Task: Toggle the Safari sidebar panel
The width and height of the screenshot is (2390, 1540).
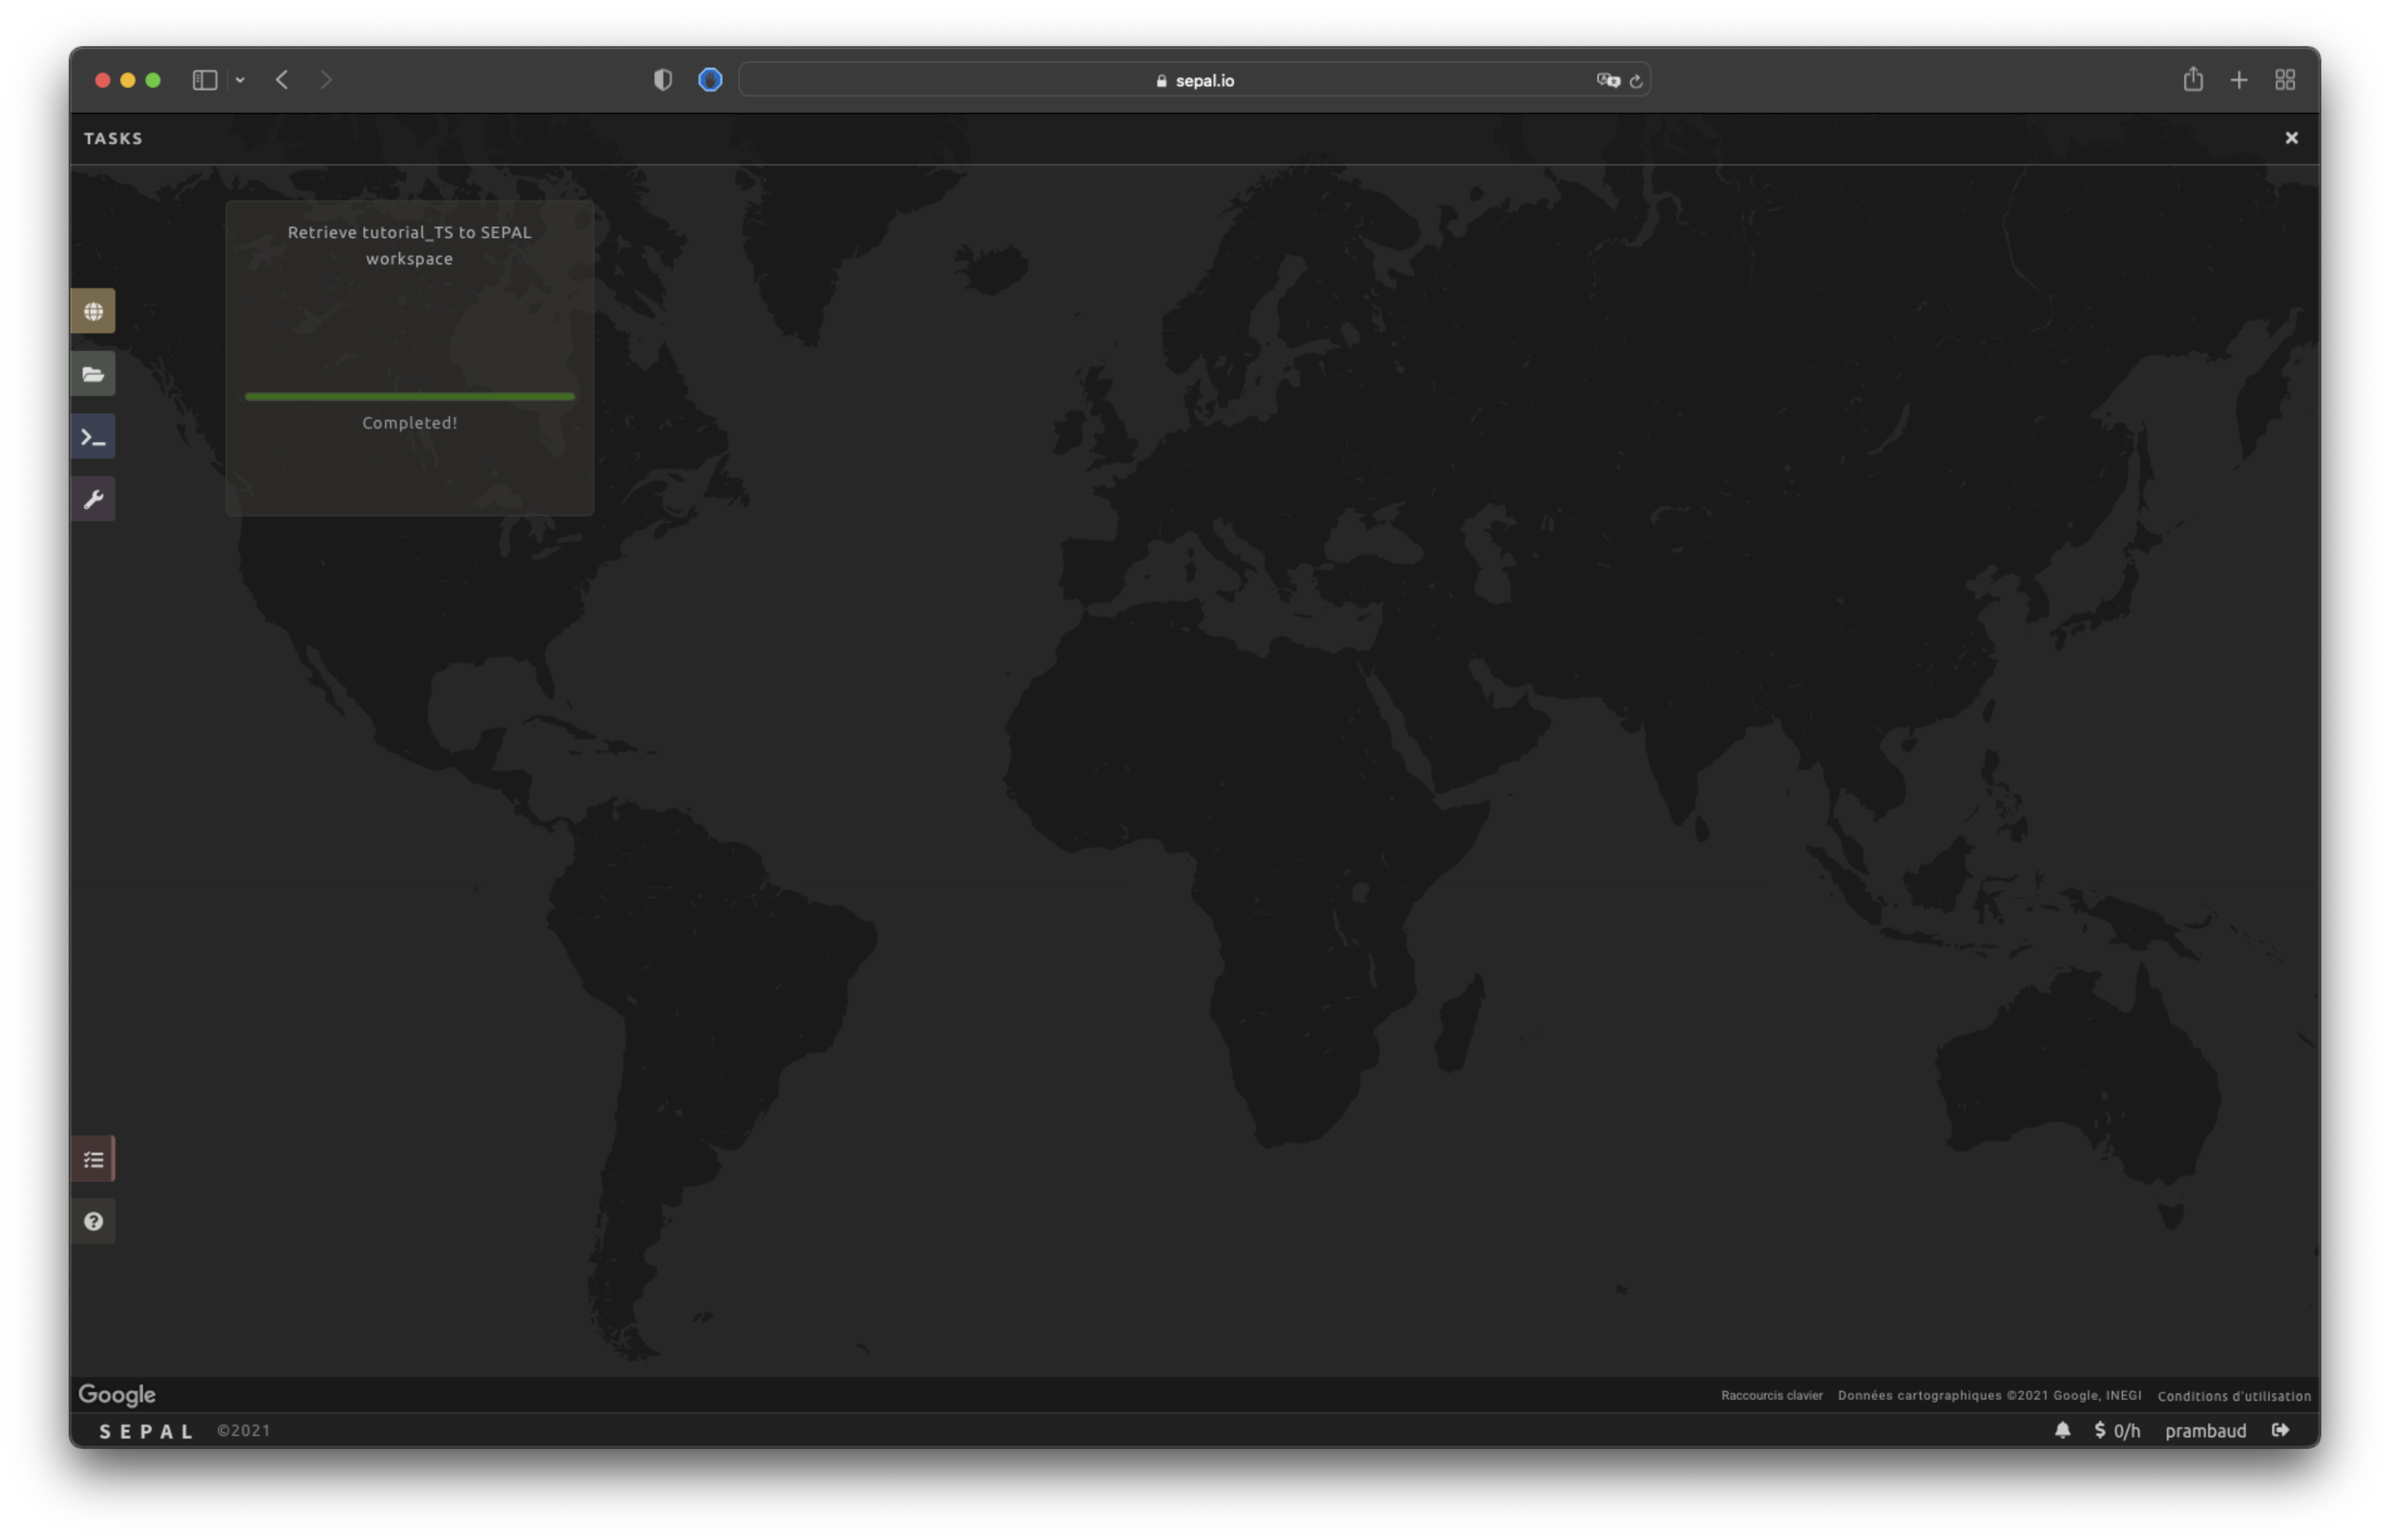Action: (x=204, y=80)
